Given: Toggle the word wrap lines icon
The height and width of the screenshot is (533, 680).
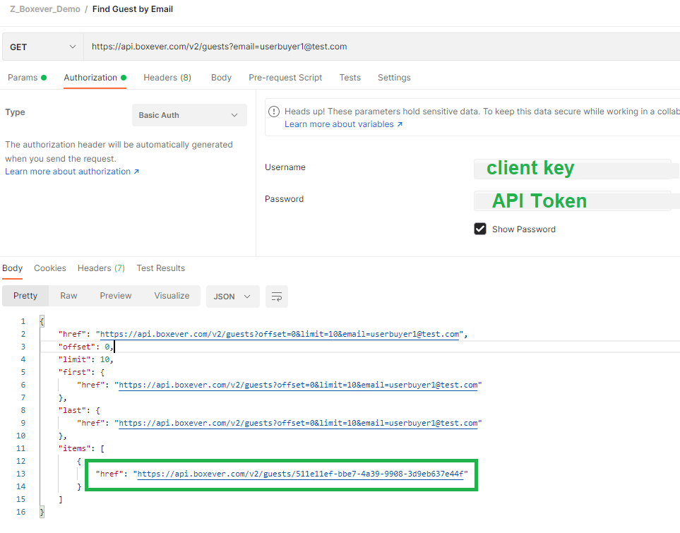Looking at the screenshot, I should (x=277, y=297).
